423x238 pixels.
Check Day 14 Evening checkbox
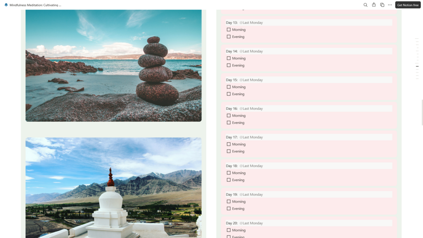(229, 65)
